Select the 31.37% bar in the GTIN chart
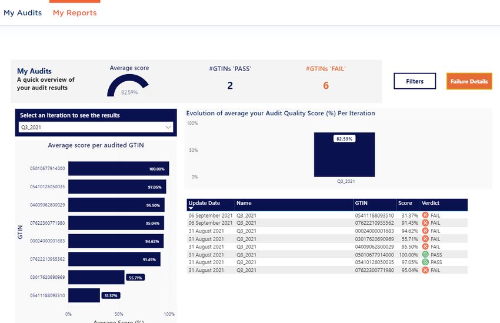Image resolution: width=500 pixels, height=323 pixels. click(x=84, y=295)
